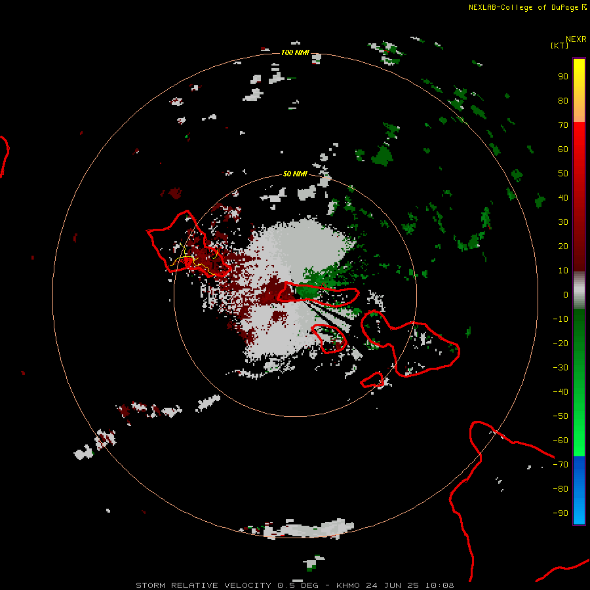Click the "80" value on the velocity scale
Image resolution: width=590 pixels, height=590 pixels.
(563, 101)
